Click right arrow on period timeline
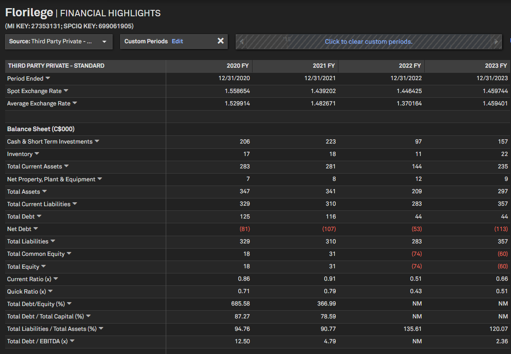The height and width of the screenshot is (354, 511). point(496,42)
